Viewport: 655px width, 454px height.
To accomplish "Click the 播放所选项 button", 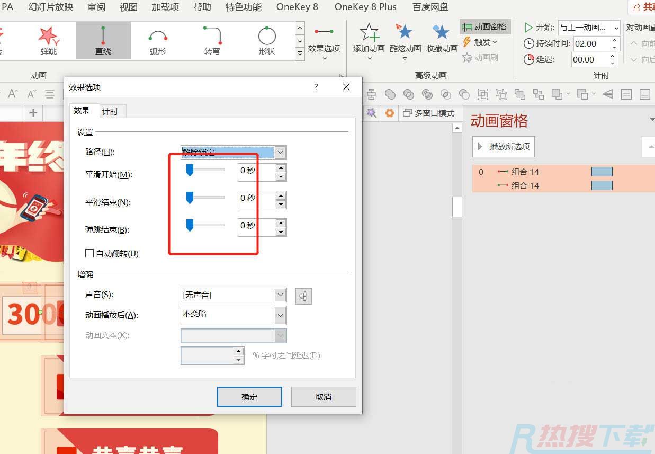I will [503, 147].
